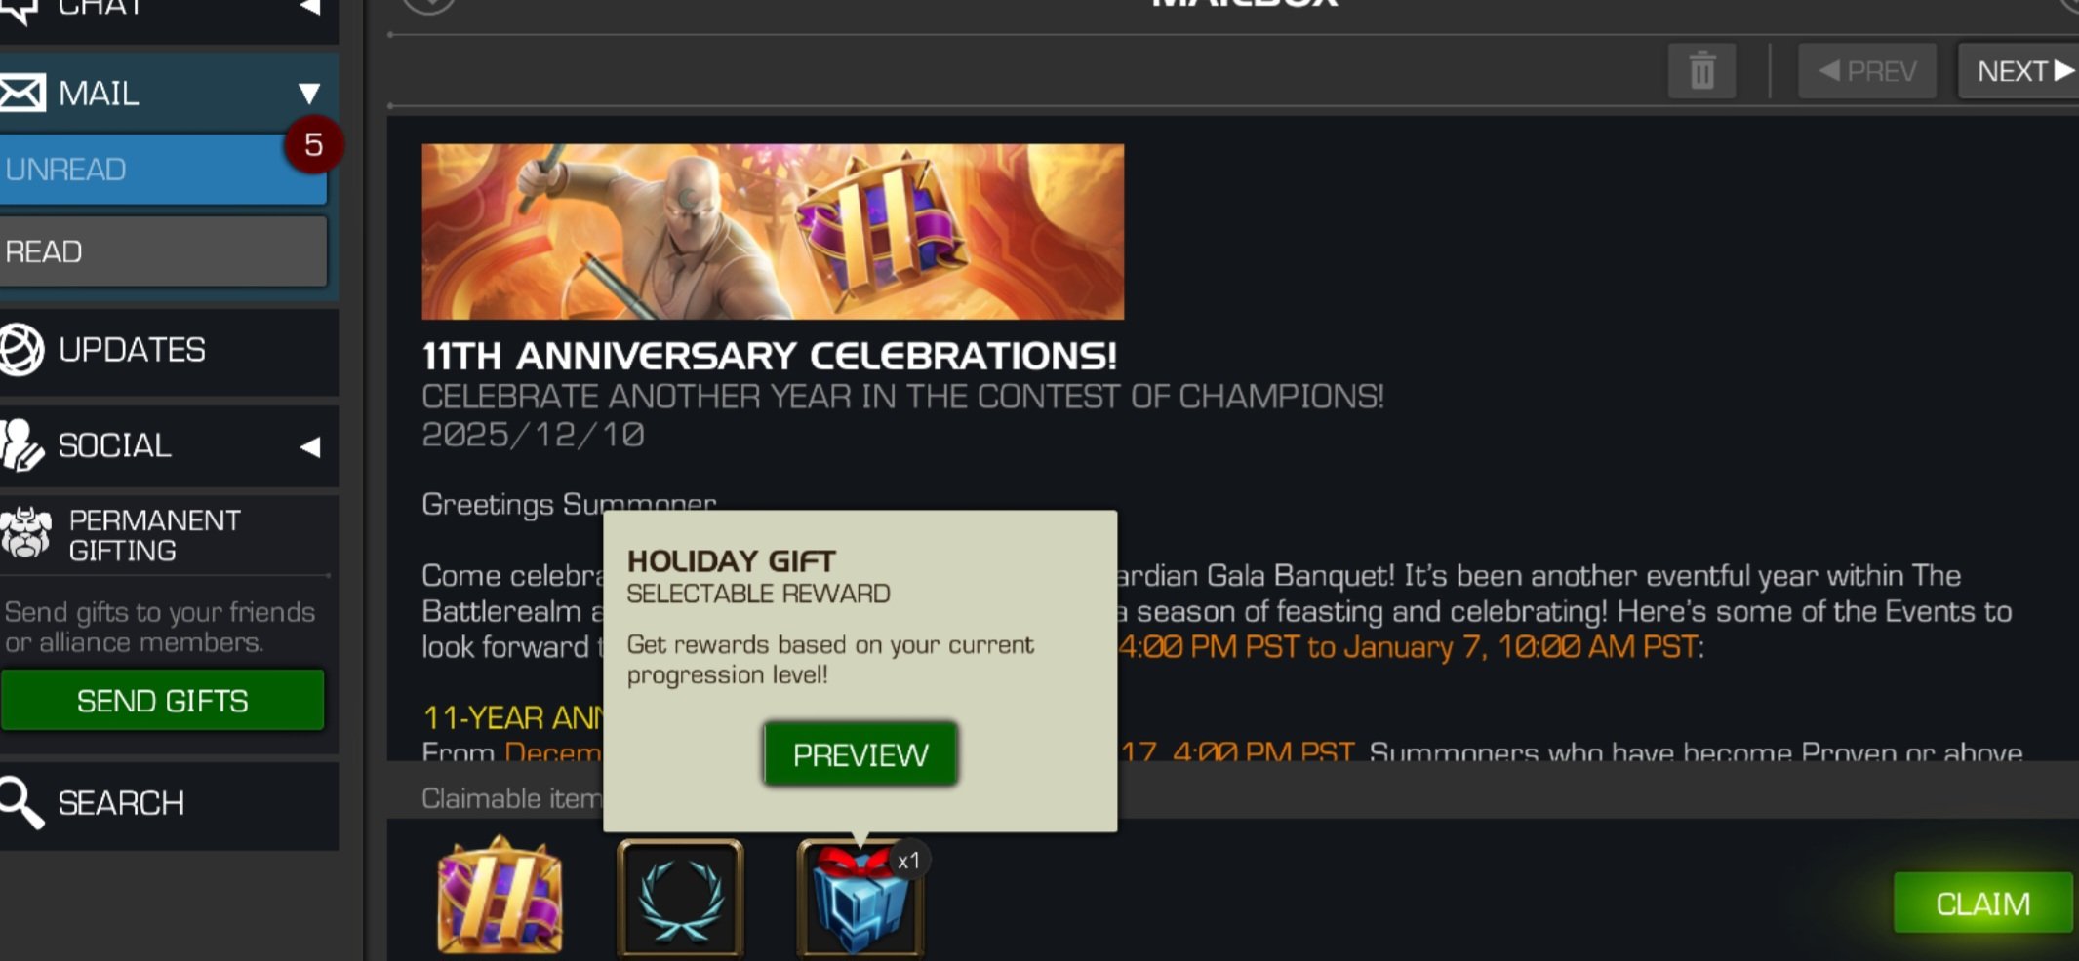Collapse the Mail section arrow
This screenshot has height=961, width=2079.
(x=309, y=94)
